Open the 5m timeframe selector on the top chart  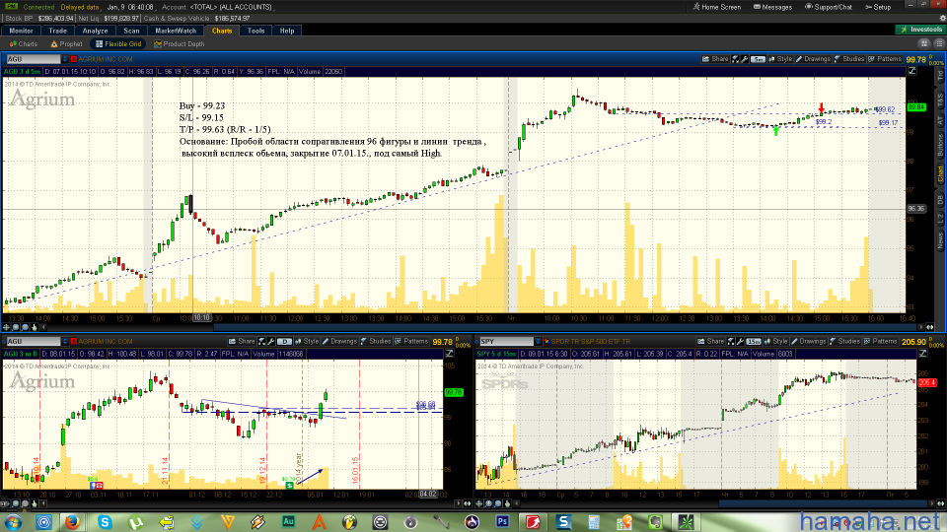(x=758, y=59)
